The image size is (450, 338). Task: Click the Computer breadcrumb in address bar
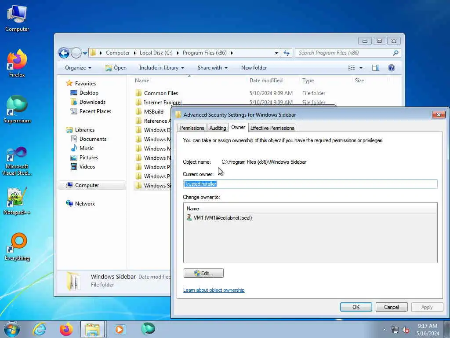(x=118, y=53)
